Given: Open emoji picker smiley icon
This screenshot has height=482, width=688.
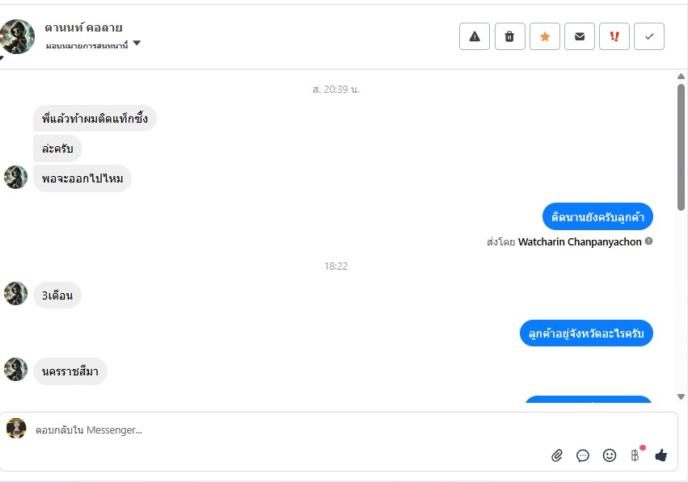Looking at the screenshot, I should coord(609,455).
